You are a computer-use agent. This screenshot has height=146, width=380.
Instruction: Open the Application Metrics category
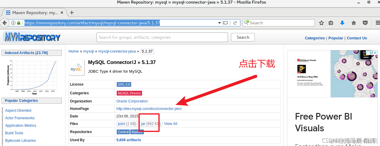[21, 126]
